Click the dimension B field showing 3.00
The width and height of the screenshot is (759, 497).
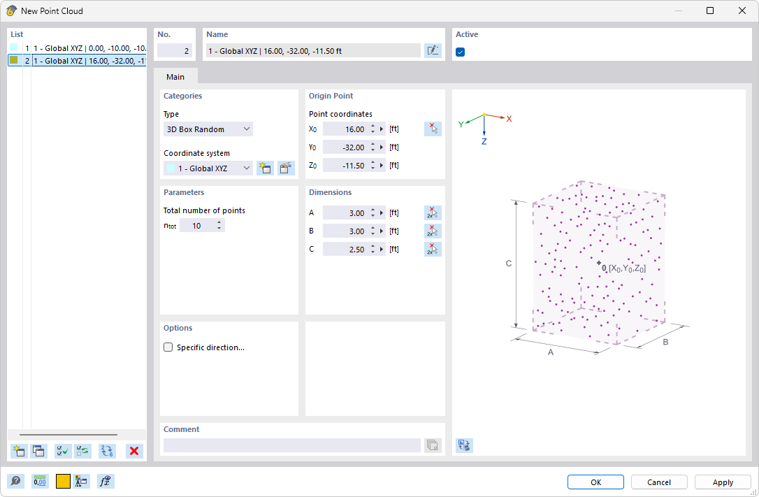pyautogui.click(x=346, y=231)
